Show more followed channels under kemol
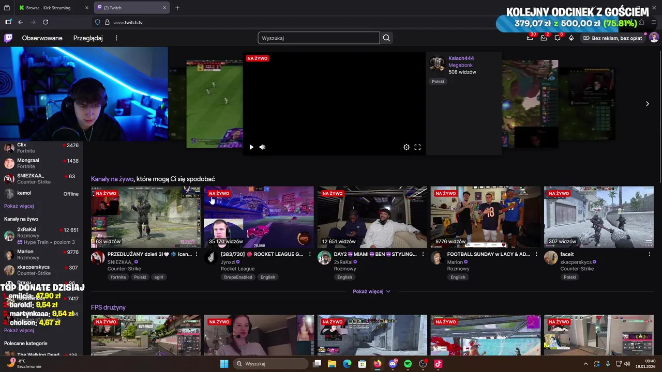 pyautogui.click(x=19, y=206)
